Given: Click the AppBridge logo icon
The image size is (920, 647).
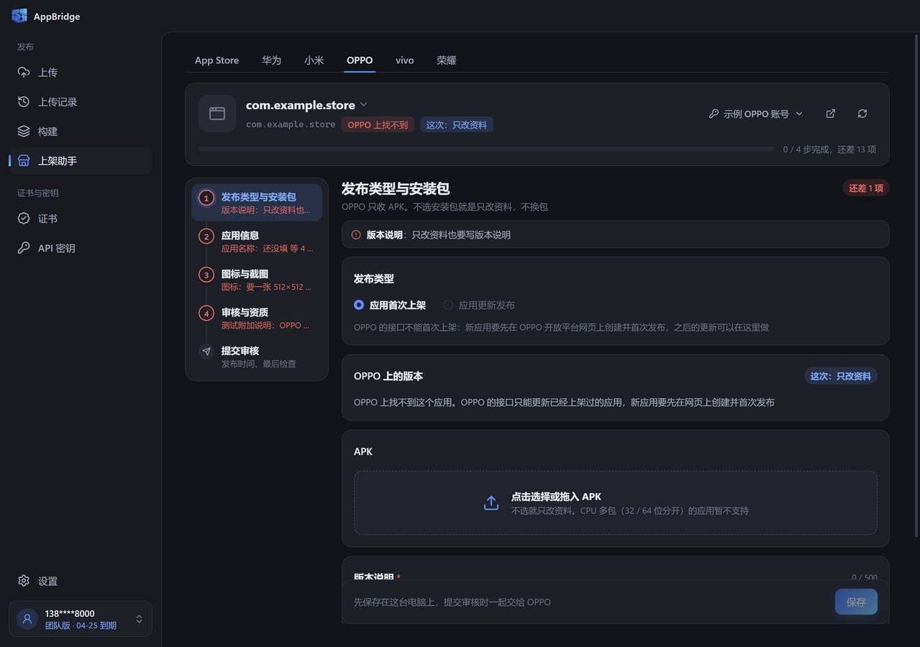Looking at the screenshot, I should [x=19, y=16].
